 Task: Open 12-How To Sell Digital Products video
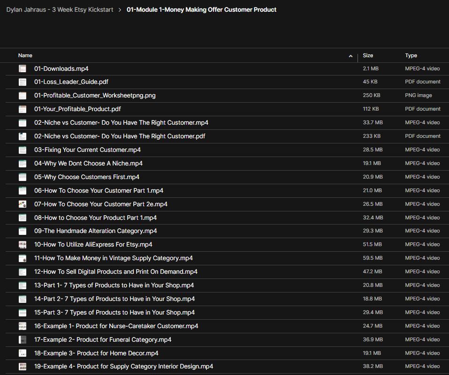(115, 272)
